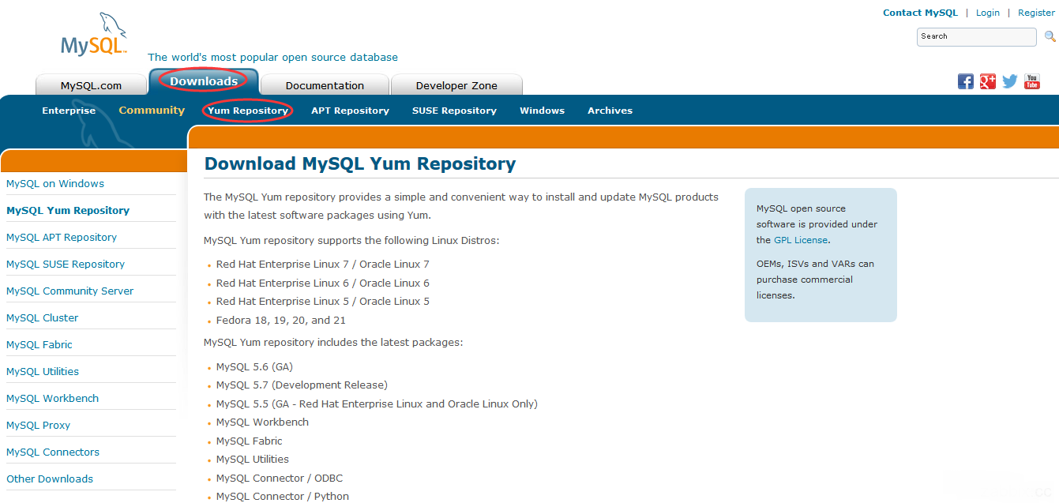The height and width of the screenshot is (503, 1059).
Task: Click the Google+ icon
Action: pos(987,81)
